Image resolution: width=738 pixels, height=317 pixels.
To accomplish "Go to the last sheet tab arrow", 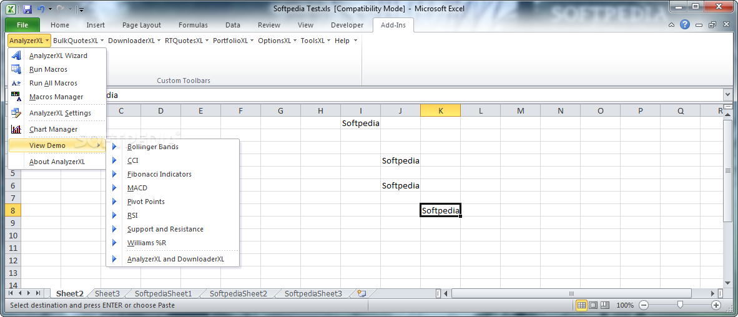I will pos(38,293).
